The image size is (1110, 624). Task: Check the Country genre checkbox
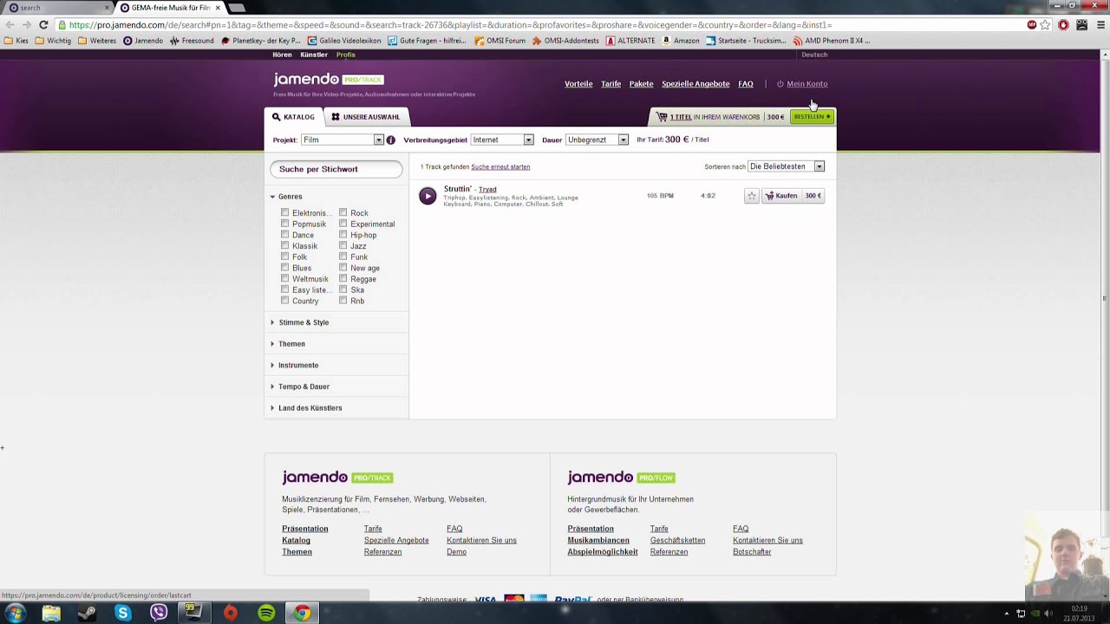(x=284, y=301)
